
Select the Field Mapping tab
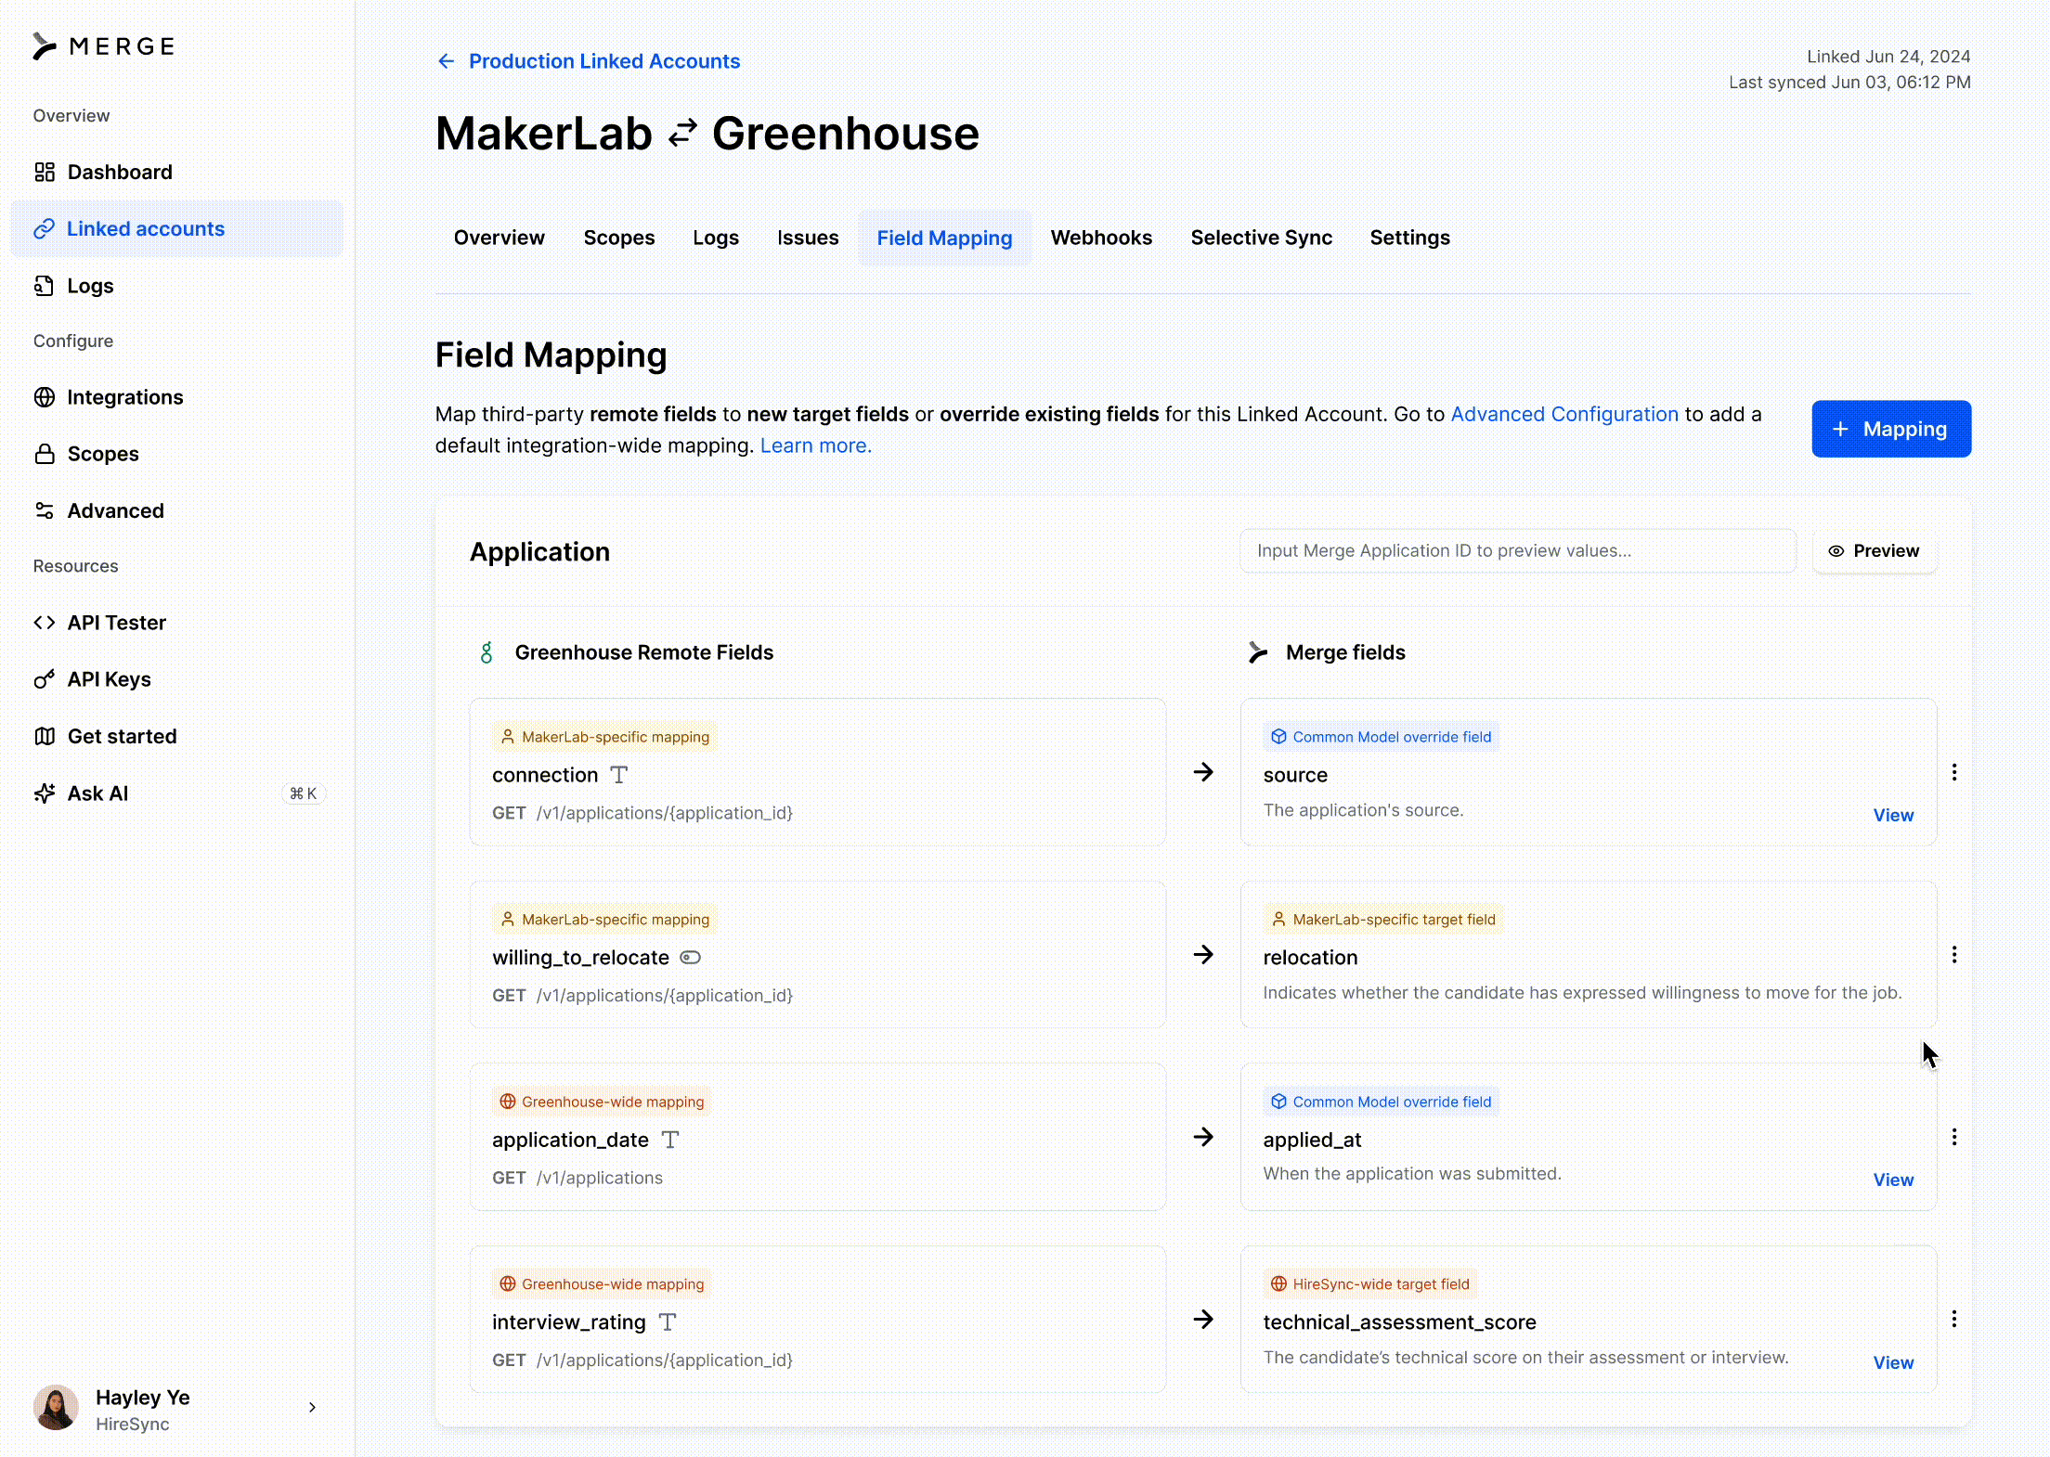click(944, 238)
